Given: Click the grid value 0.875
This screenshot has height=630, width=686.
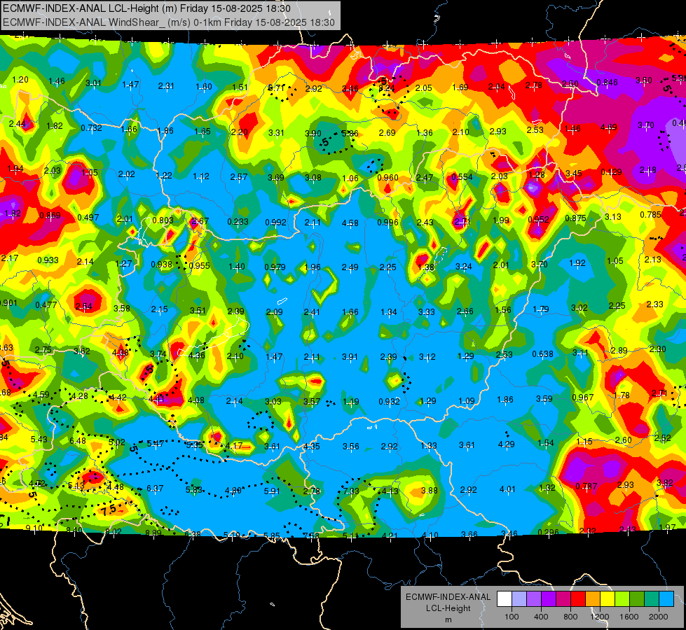Looking at the screenshot, I should [x=575, y=218].
